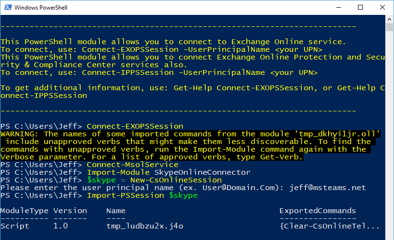Open the PowerShell window system menu icon
394x240 pixels.
tap(8, 7)
